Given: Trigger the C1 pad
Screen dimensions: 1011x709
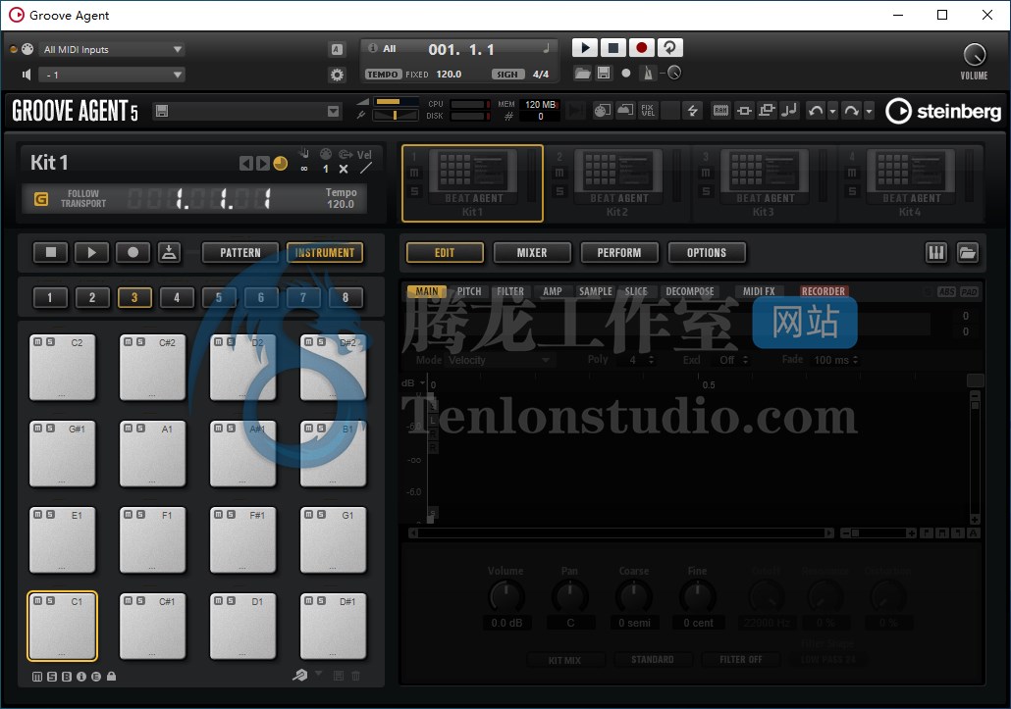Looking at the screenshot, I should 63,626.
